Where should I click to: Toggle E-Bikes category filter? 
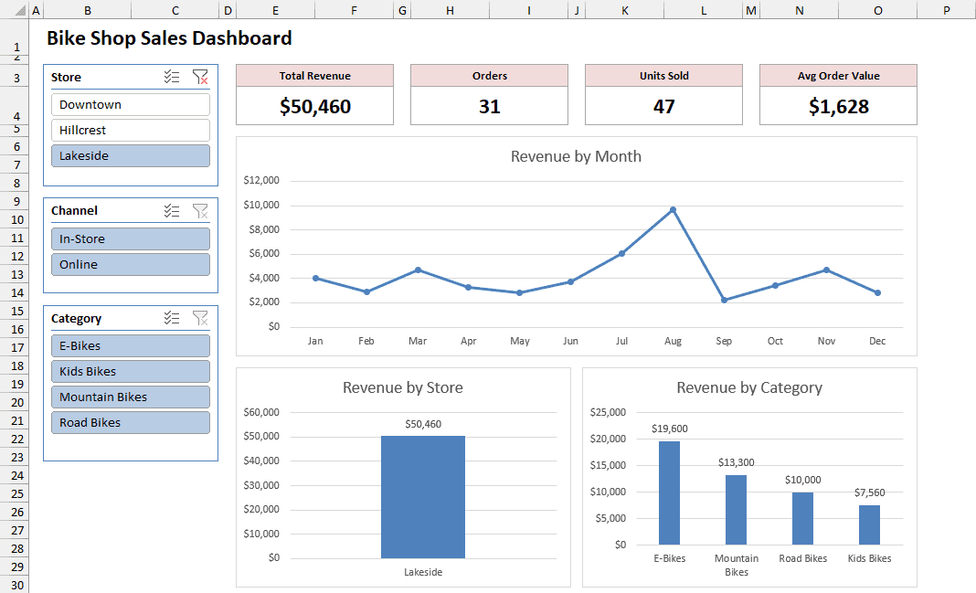(x=131, y=346)
